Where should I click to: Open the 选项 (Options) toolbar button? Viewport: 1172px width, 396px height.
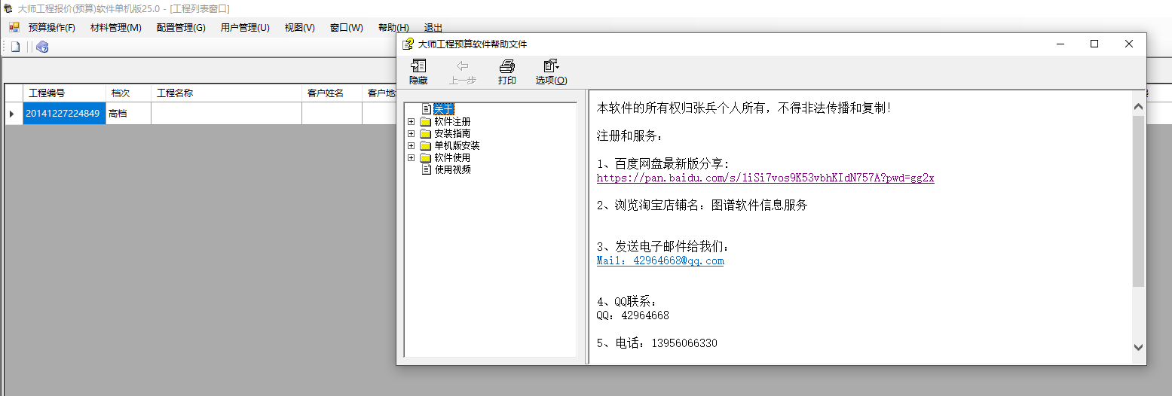[x=551, y=72]
